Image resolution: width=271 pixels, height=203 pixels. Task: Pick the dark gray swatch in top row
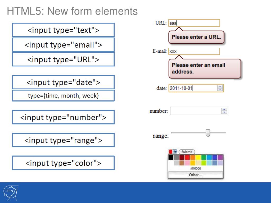pos(176,158)
